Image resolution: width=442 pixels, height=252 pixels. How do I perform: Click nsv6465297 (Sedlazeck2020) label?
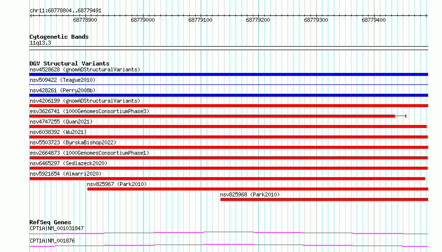[69, 163]
